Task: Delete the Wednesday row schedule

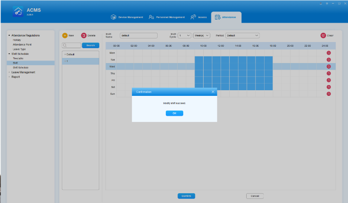Action: pyautogui.click(x=329, y=67)
